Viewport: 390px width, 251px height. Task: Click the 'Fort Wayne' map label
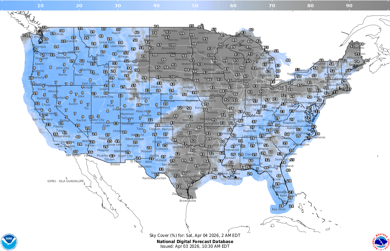pos(258,95)
